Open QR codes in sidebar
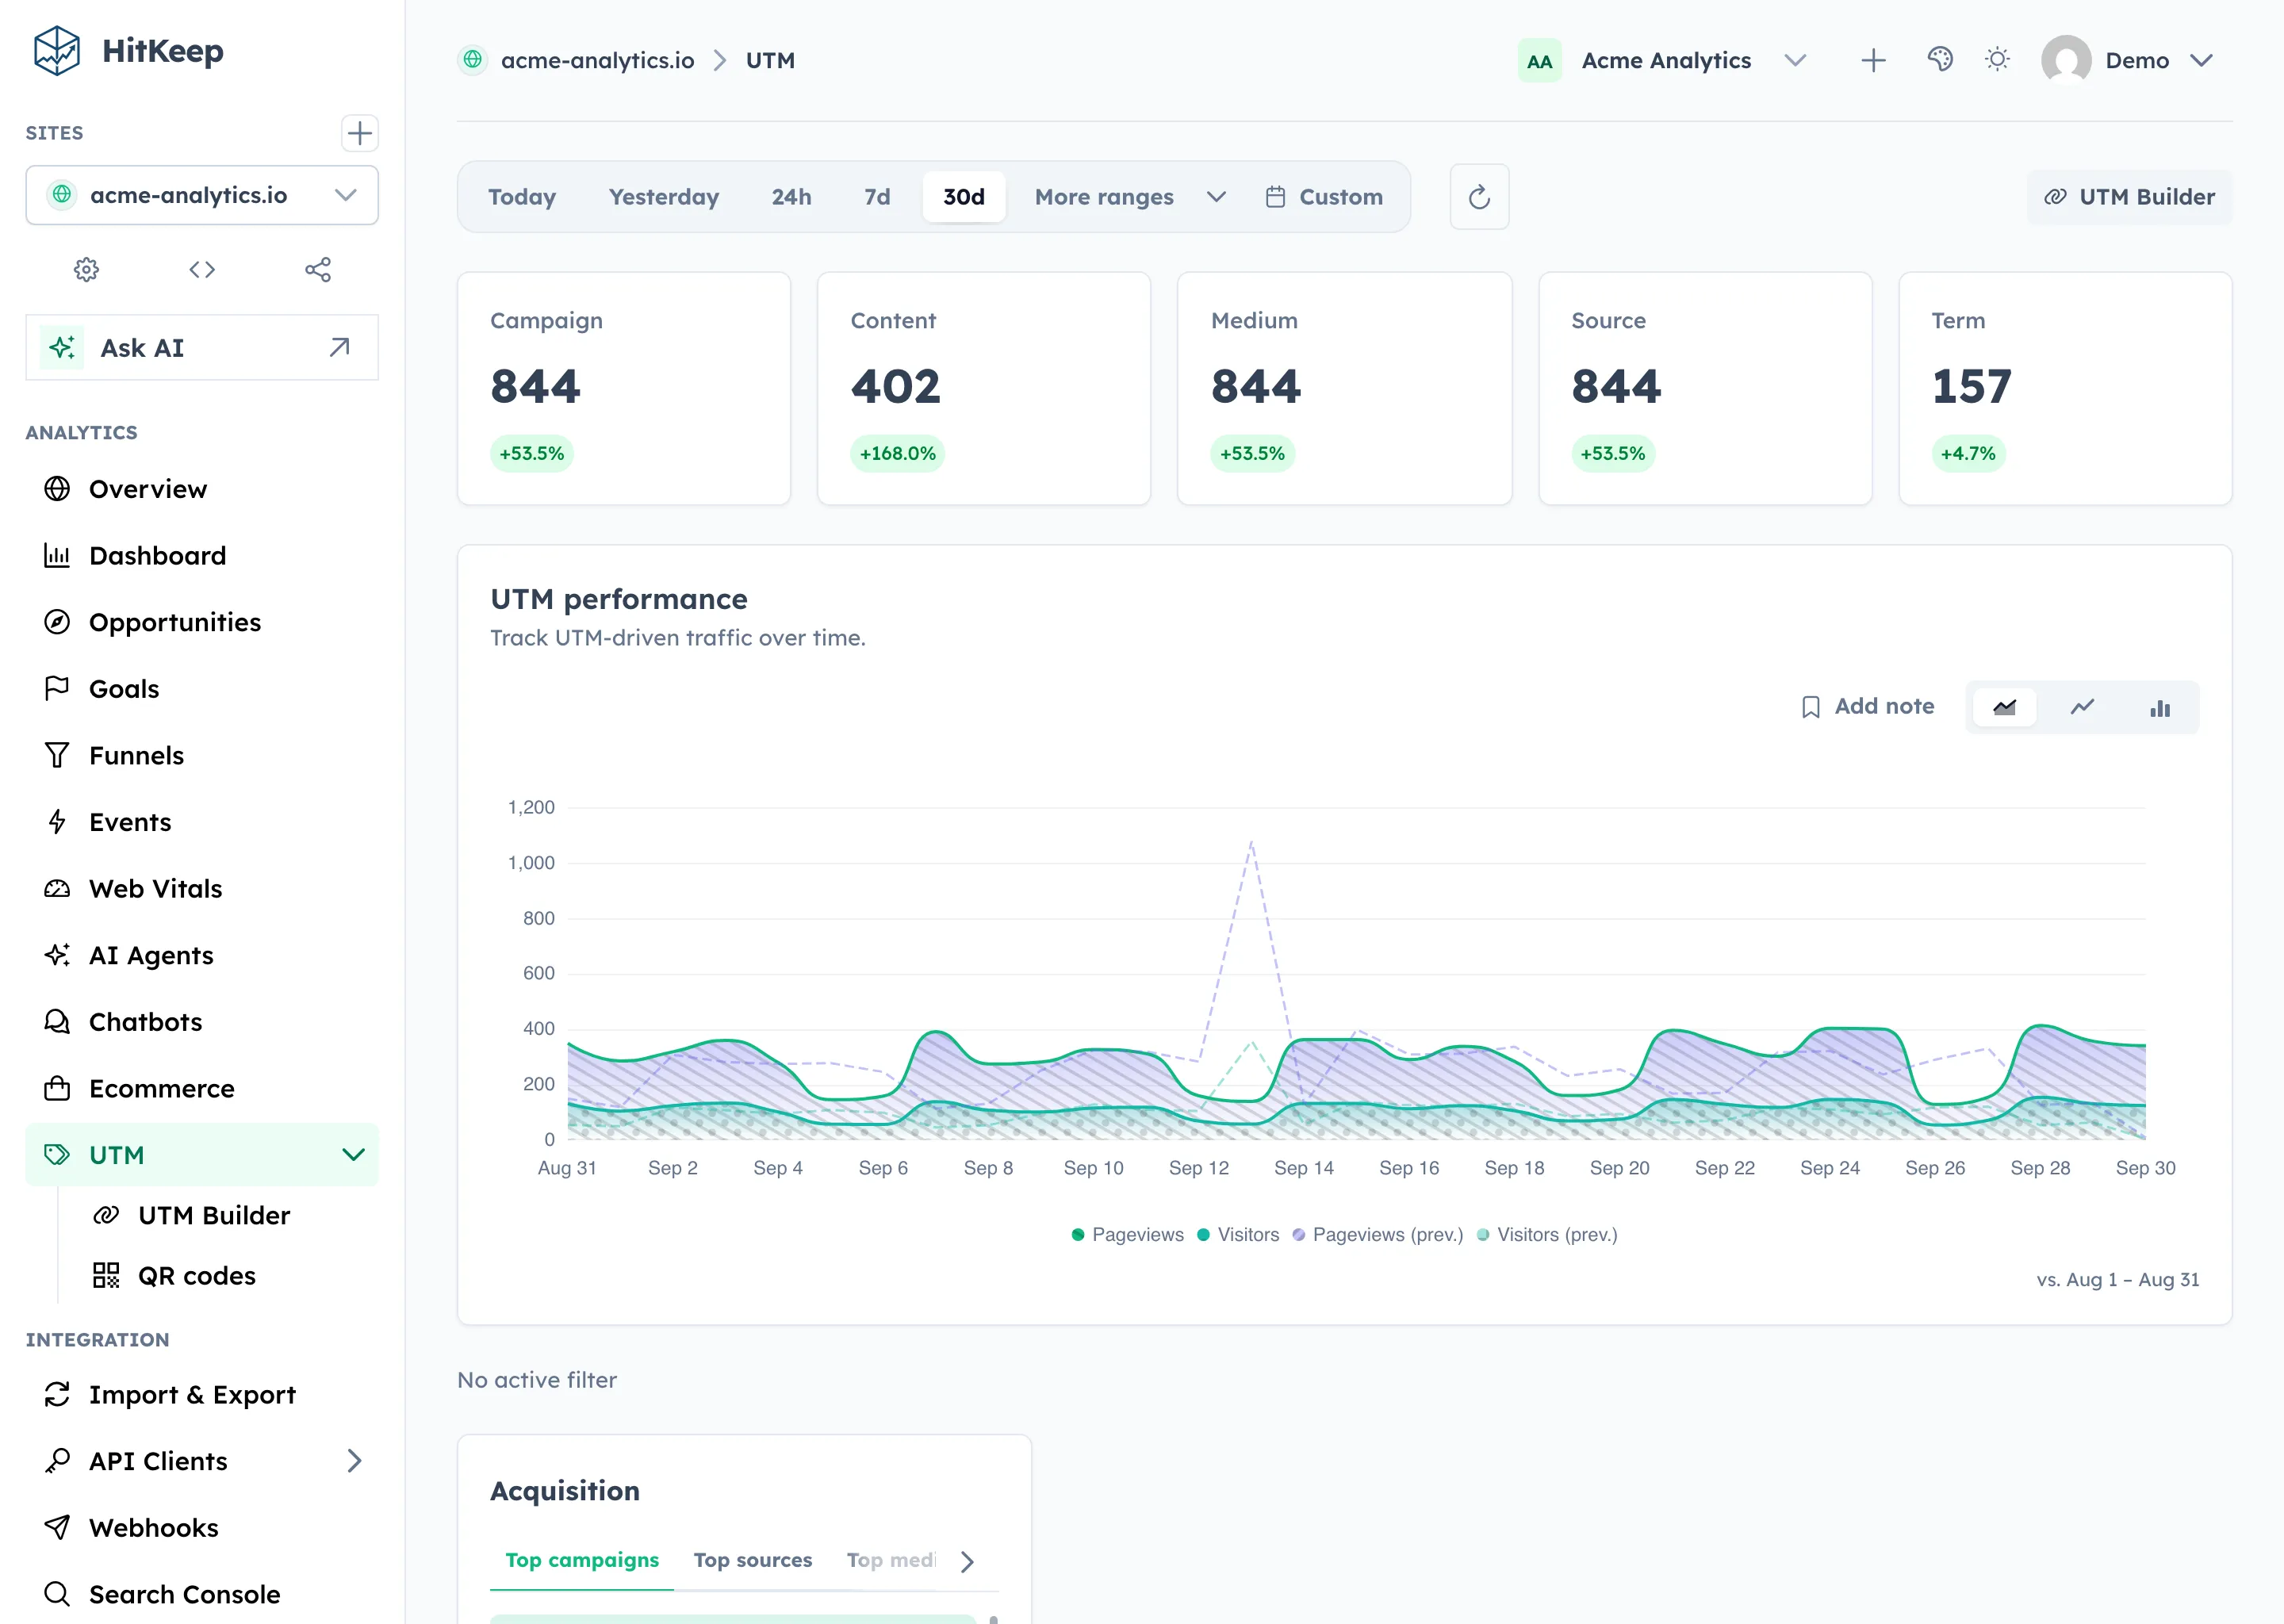Viewport: 2284px width, 1624px height. pyautogui.click(x=197, y=1276)
